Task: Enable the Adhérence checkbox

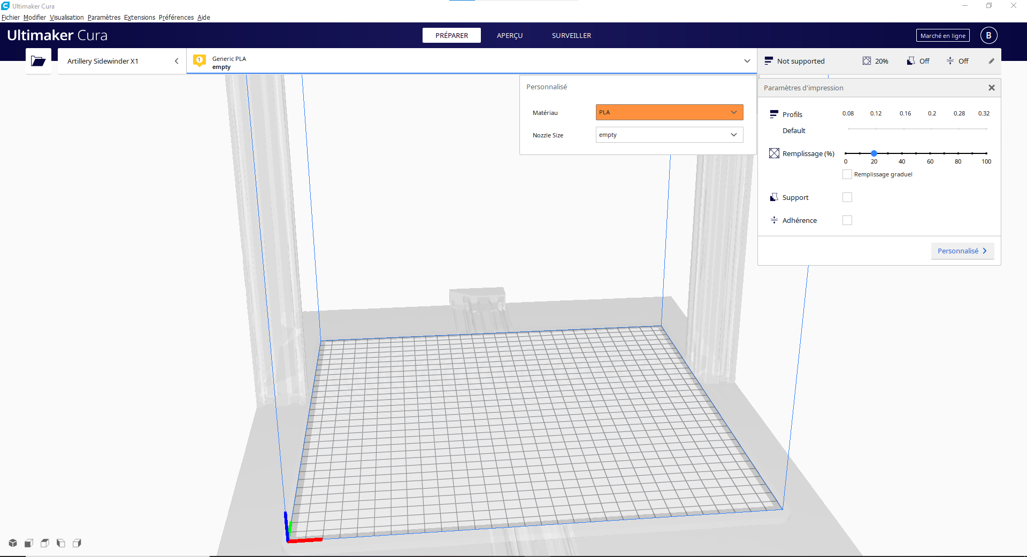Action: pos(847,220)
